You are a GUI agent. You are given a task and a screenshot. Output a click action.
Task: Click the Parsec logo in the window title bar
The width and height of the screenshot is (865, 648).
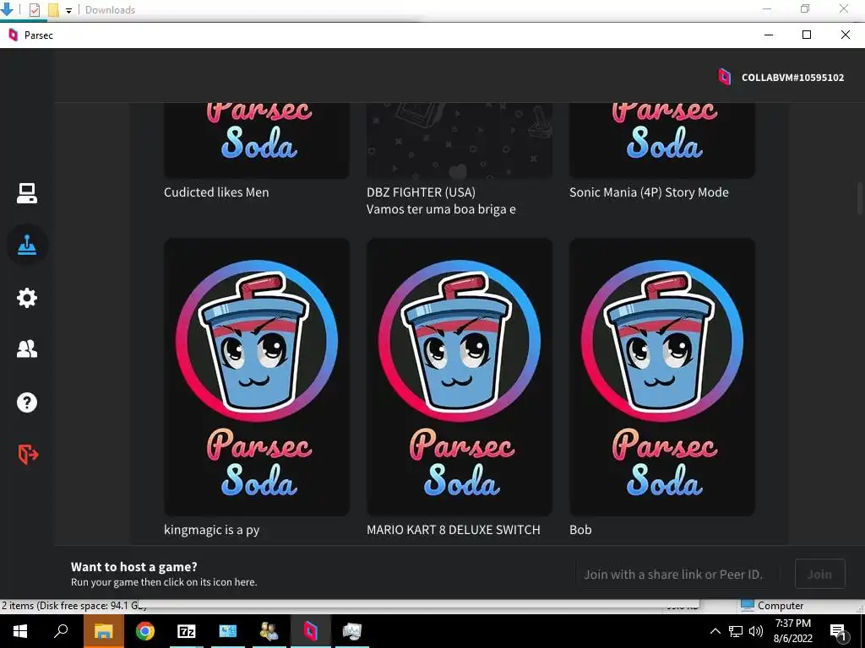(13, 35)
